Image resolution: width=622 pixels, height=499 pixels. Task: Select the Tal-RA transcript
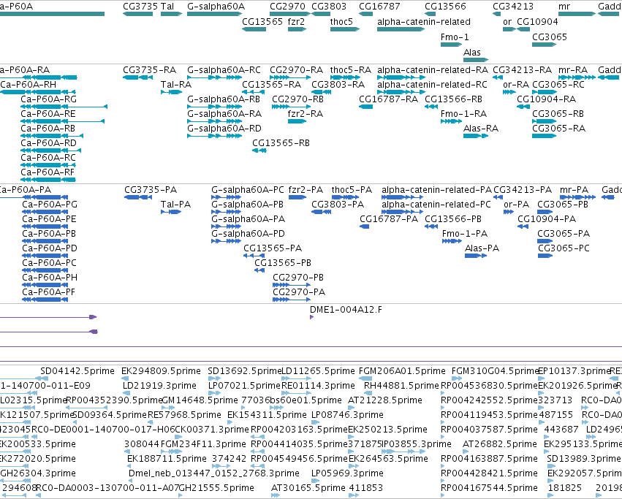click(171, 92)
